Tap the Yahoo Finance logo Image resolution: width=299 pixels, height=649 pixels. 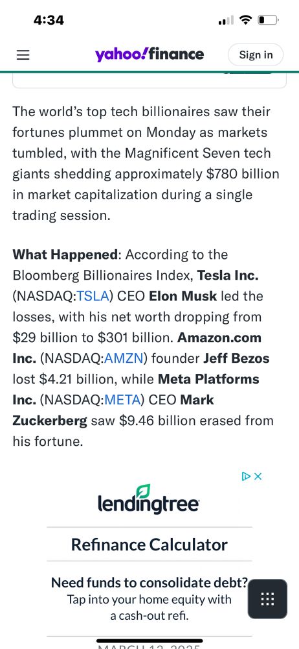point(149,55)
